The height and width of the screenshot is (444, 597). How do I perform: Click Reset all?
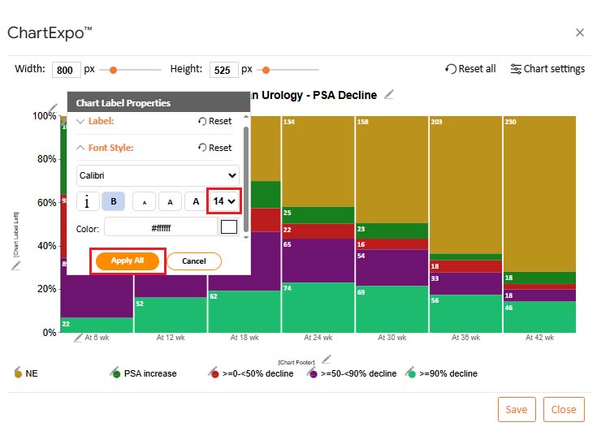(470, 69)
